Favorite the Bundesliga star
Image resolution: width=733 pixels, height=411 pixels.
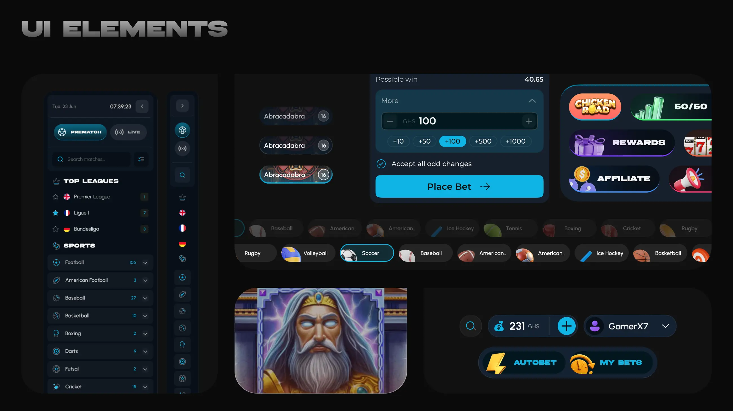[56, 229]
